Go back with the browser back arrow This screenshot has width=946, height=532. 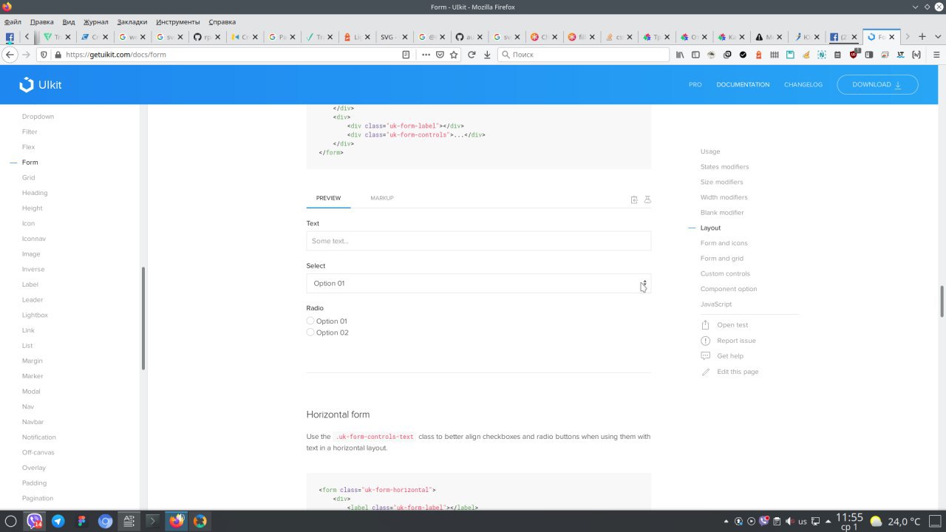pos(10,55)
